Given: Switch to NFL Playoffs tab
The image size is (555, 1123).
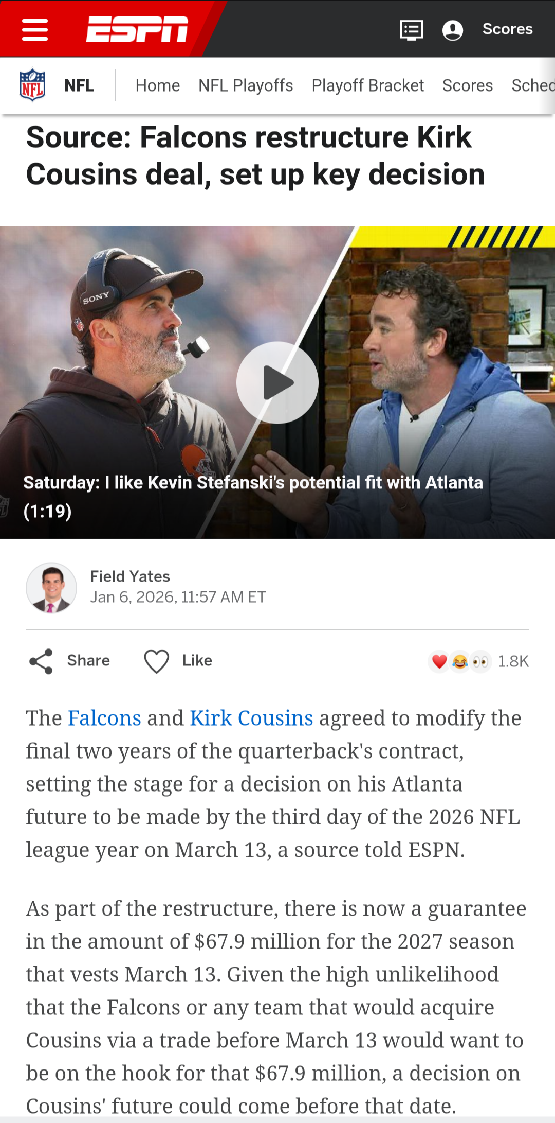Looking at the screenshot, I should pyautogui.click(x=246, y=85).
